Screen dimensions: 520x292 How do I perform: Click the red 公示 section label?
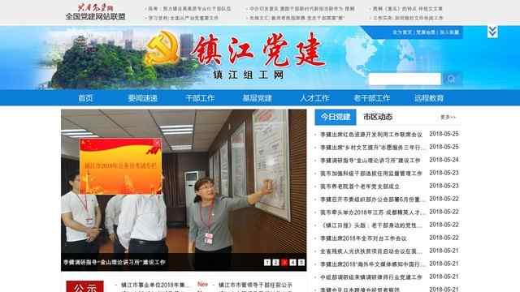84,286
